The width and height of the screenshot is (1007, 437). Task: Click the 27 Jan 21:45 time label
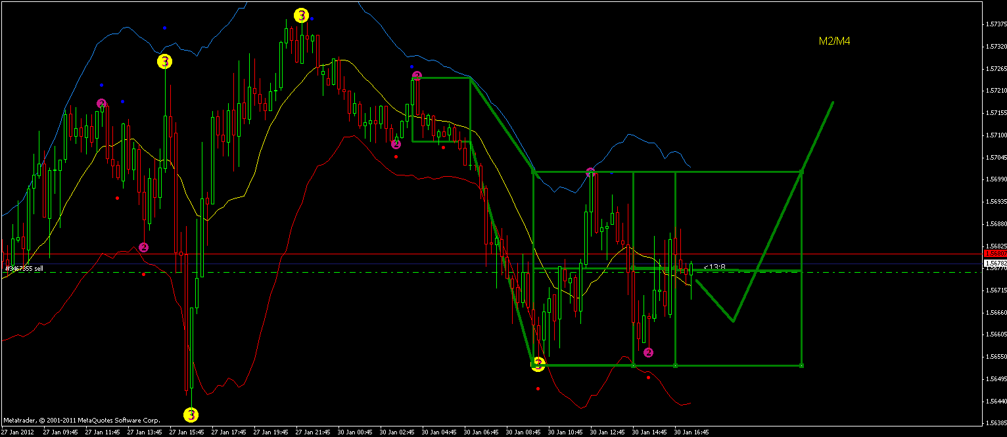click(314, 432)
